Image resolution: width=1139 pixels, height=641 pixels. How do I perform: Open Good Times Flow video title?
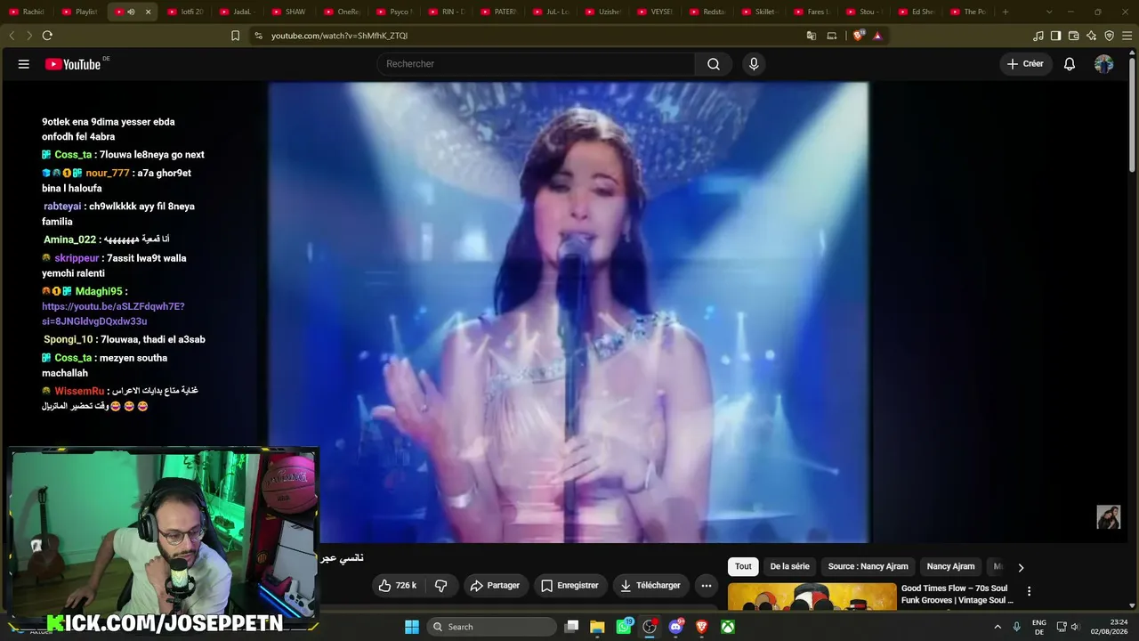coord(957,594)
